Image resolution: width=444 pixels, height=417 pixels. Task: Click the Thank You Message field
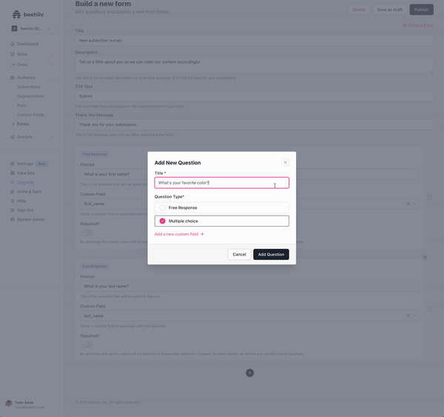[x=255, y=124]
